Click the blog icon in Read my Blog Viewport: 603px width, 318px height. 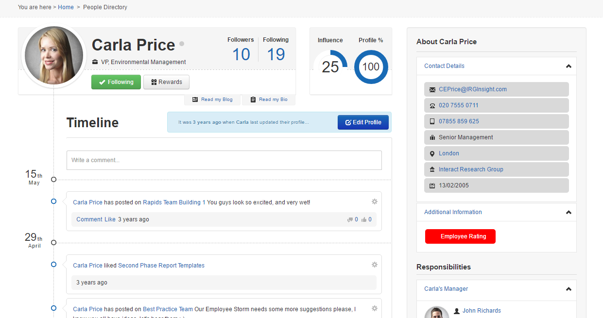(x=195, y=100)
